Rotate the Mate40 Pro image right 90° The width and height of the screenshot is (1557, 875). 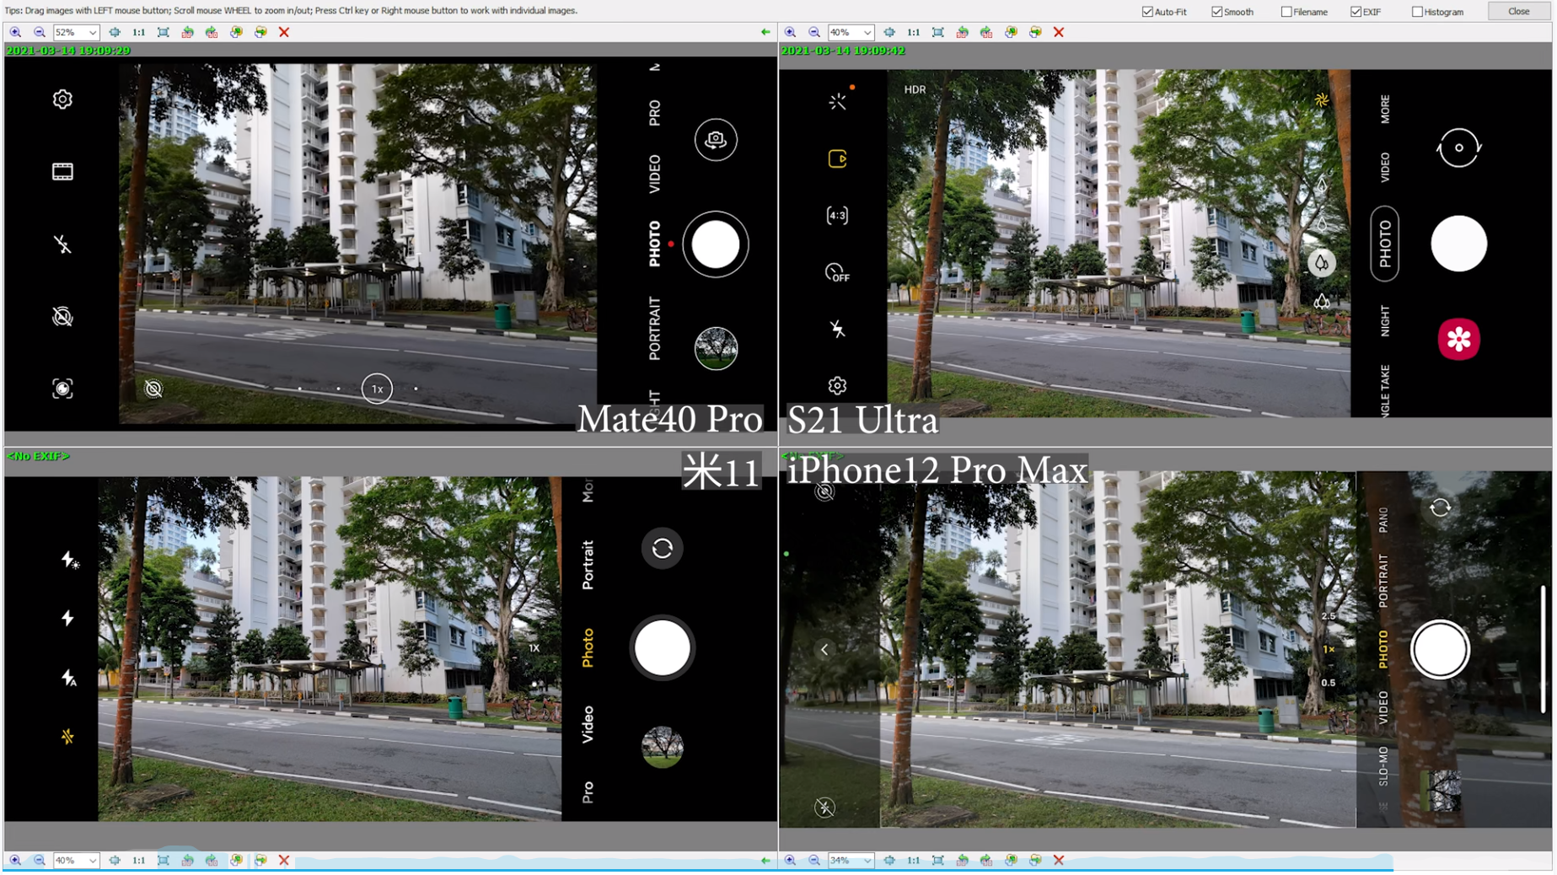coord(212,32)
